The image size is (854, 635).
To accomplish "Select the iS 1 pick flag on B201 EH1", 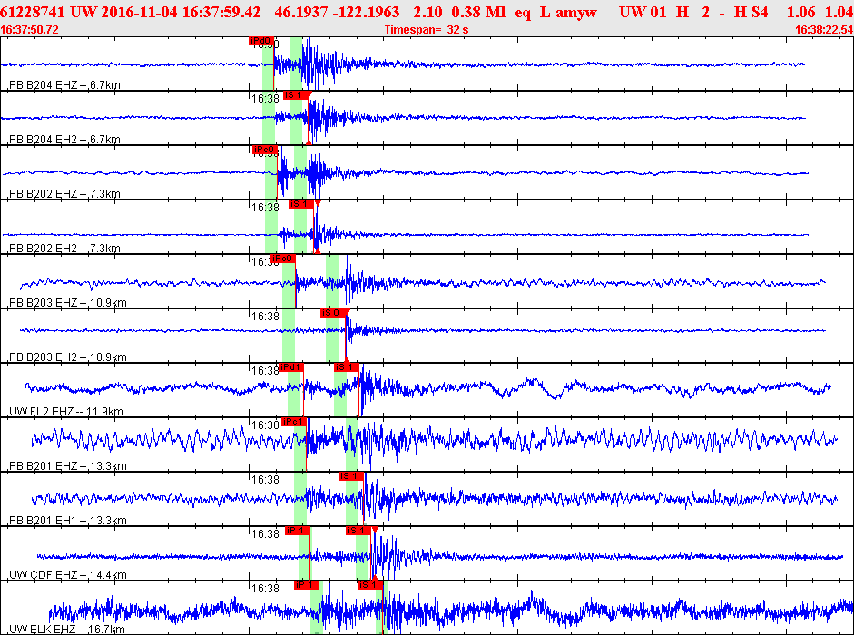I will click(x=350, y=476).
